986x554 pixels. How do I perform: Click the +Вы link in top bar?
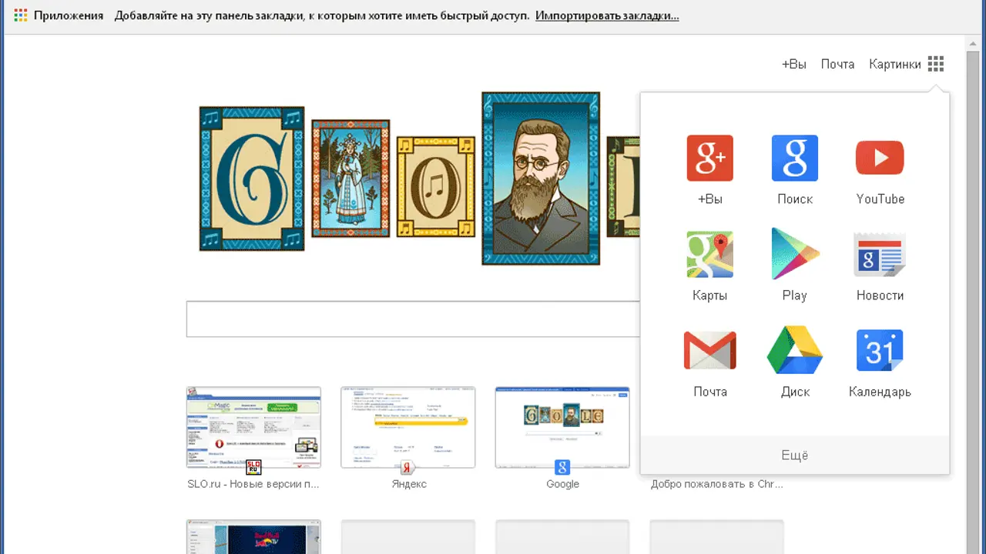click(793, 65)
